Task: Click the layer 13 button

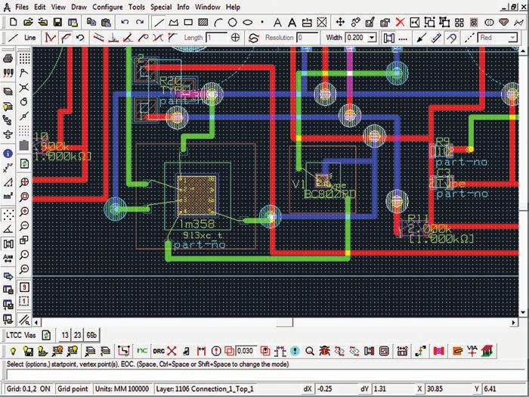Action: pyautogui.click(x=64, y=335)
